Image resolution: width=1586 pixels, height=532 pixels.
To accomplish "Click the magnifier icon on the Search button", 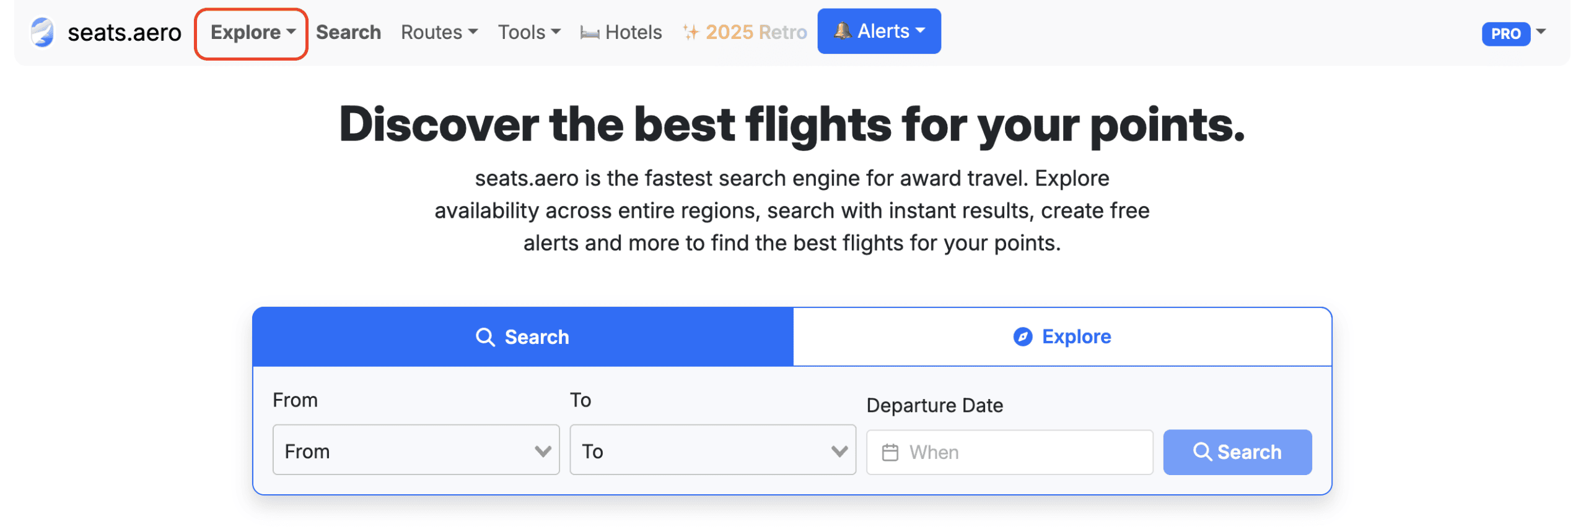I will point(1203,452).
